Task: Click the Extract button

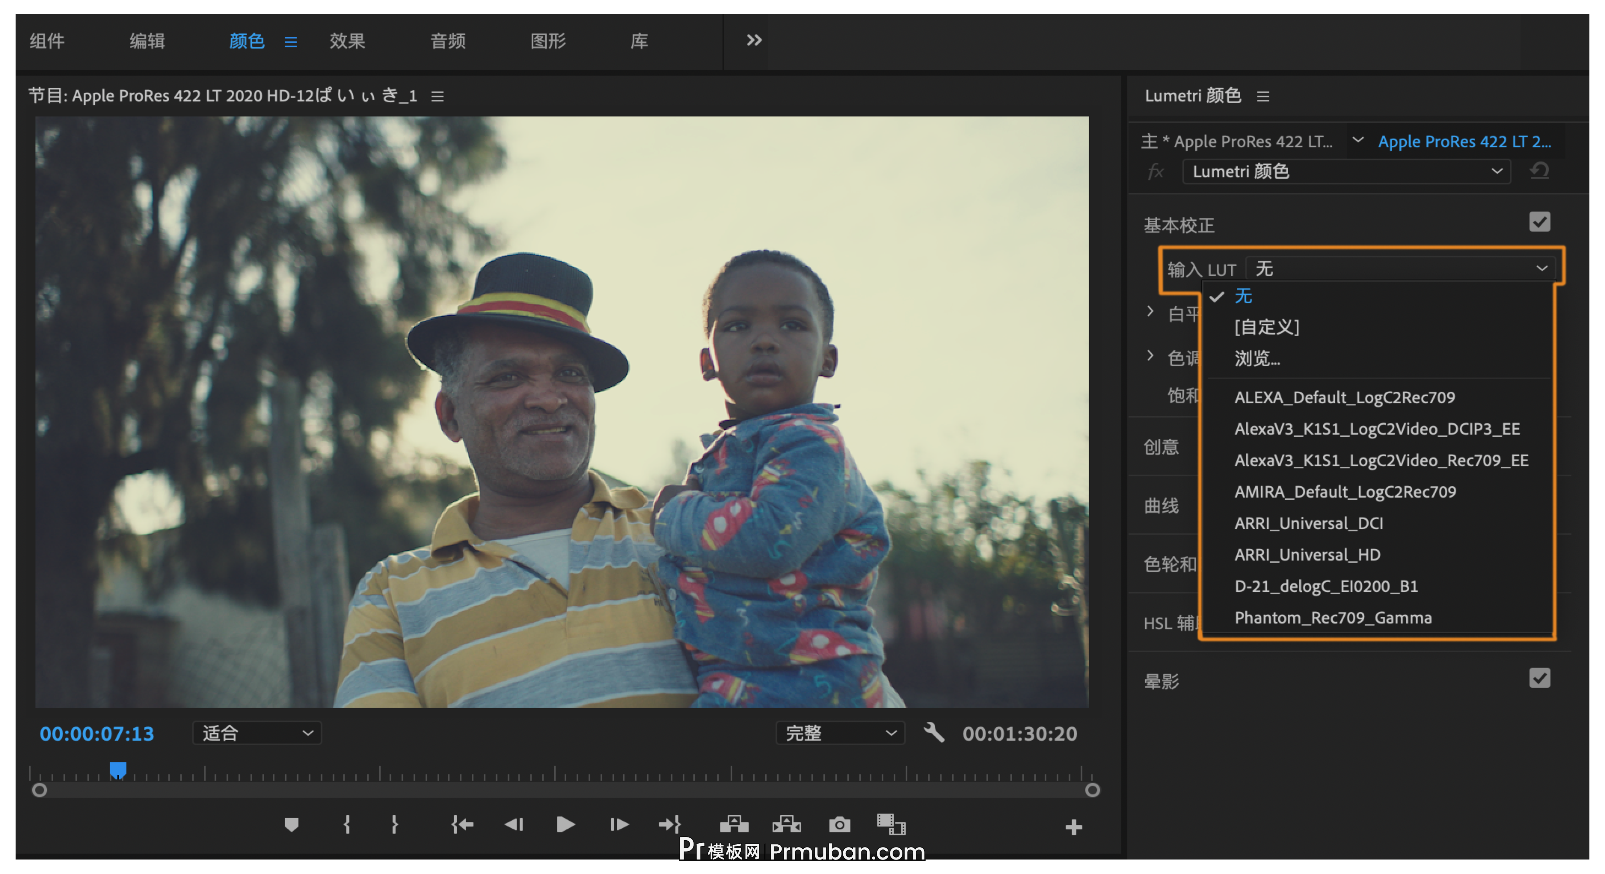Action: 787,824
